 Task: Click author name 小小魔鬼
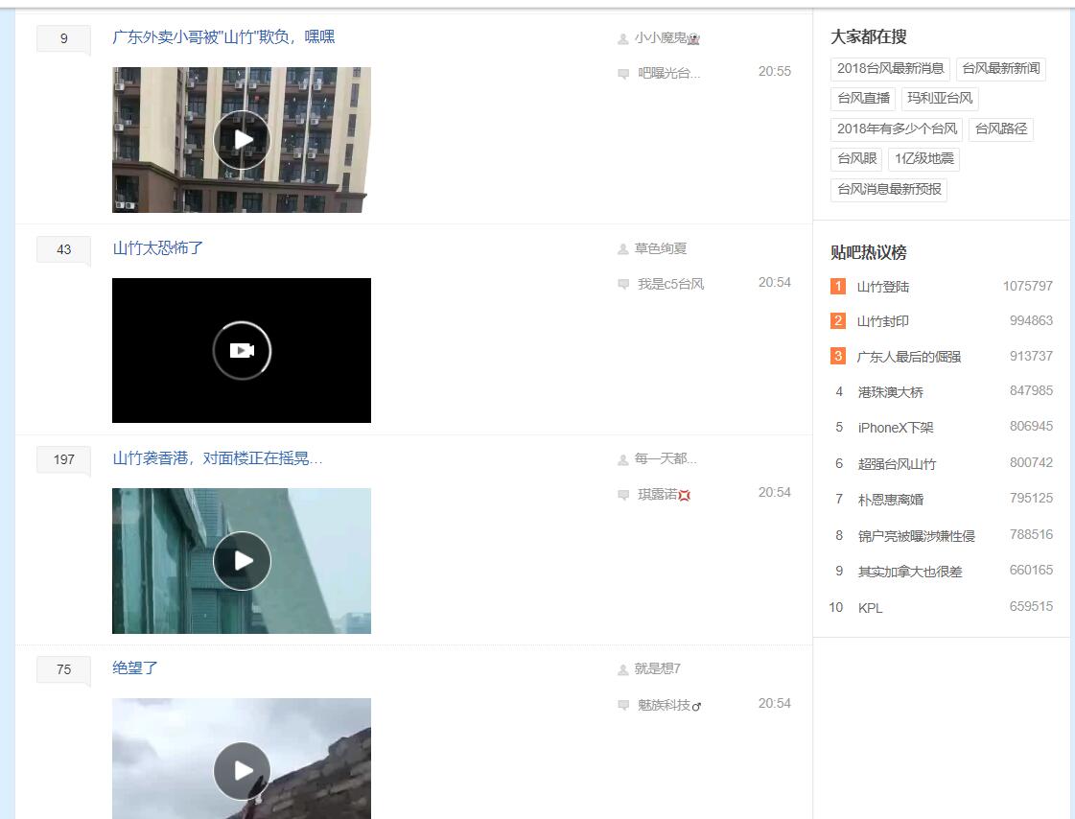[x=660, y=38]
